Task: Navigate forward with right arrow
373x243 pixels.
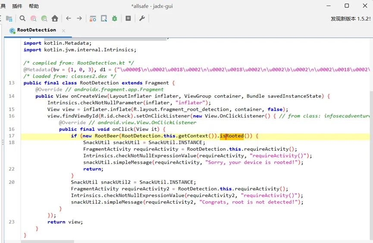Action: (x=79, y=18)
